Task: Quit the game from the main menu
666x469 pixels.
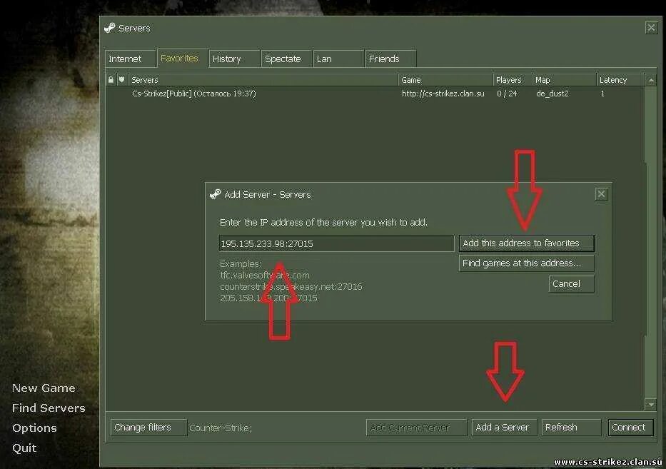Action: tap(24, 448)
